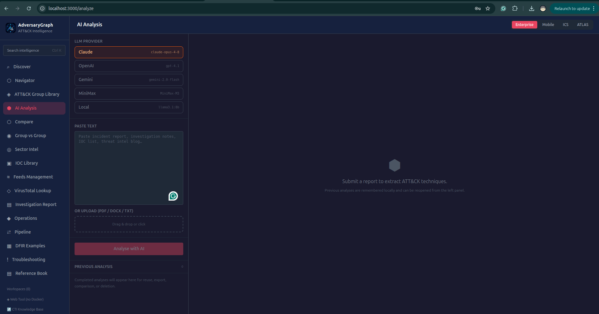Open the Sector Intel page

[34, 150]
